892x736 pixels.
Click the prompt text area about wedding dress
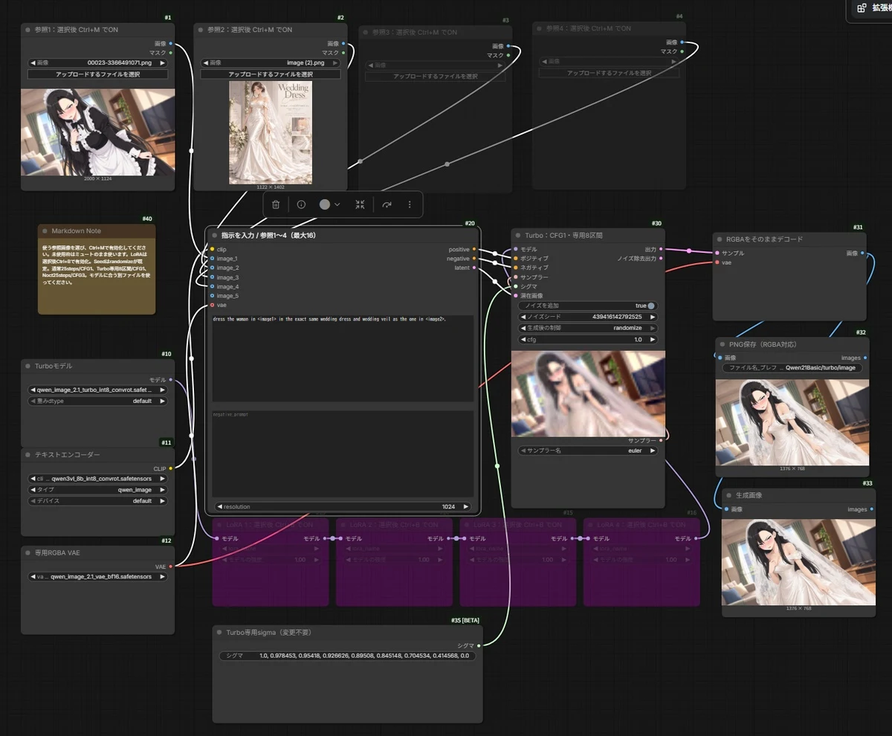[343, 358]
